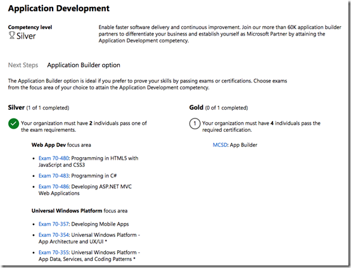The width and height of the screenshot is (351, 268).
Task: Click the Application Development heading
Action: tap(59, 8)
